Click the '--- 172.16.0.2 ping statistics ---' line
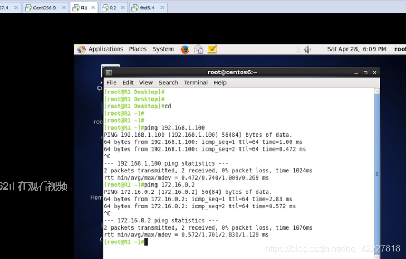The image size is (406, 259). (x=161, y=221)
